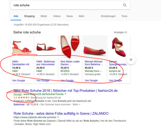Show next shopping results with double-arrow button
This screenshot has width=161, height=129.
pyautogui.click(x=131, y=60)
